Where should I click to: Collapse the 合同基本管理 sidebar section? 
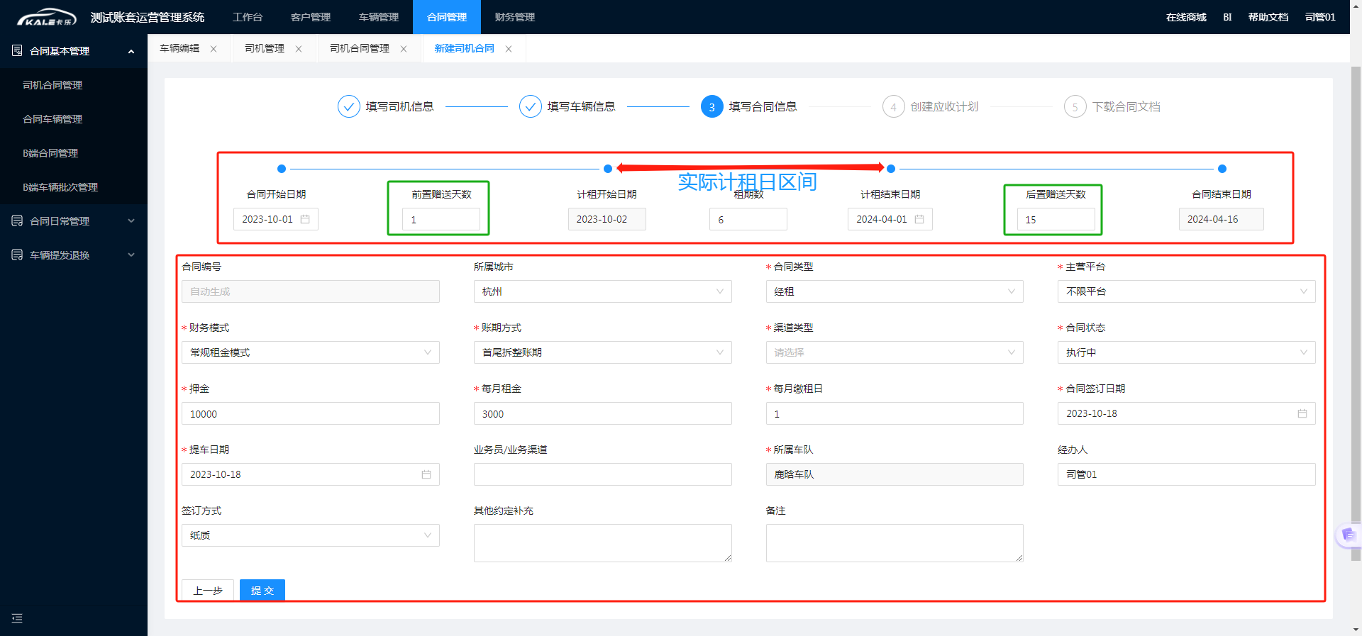pyautogui.click(x=131, y=51)
